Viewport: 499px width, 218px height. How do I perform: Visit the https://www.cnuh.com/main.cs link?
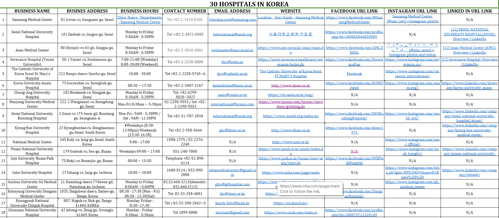pyautogui.click(x=291, y=212)
